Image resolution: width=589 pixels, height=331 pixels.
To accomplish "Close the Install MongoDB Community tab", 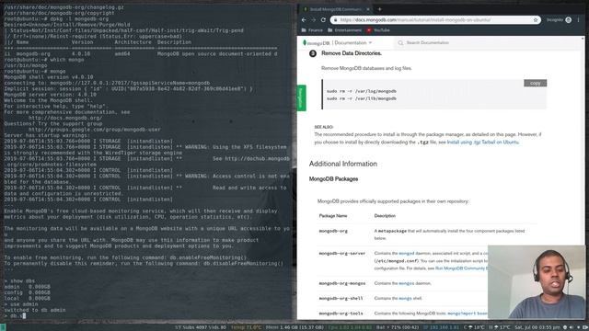I will coord(368,9).
